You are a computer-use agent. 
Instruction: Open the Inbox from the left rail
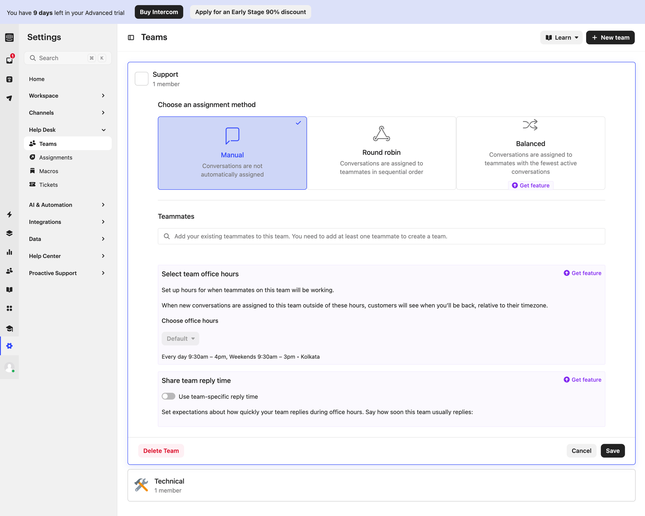9,60
